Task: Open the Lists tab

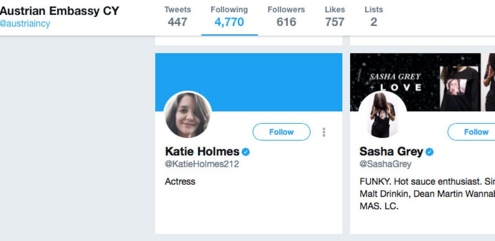Action: tap(374, 17)
